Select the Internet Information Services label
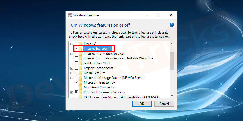This screenshot has width=243, height=121. [x=104, y=54]
